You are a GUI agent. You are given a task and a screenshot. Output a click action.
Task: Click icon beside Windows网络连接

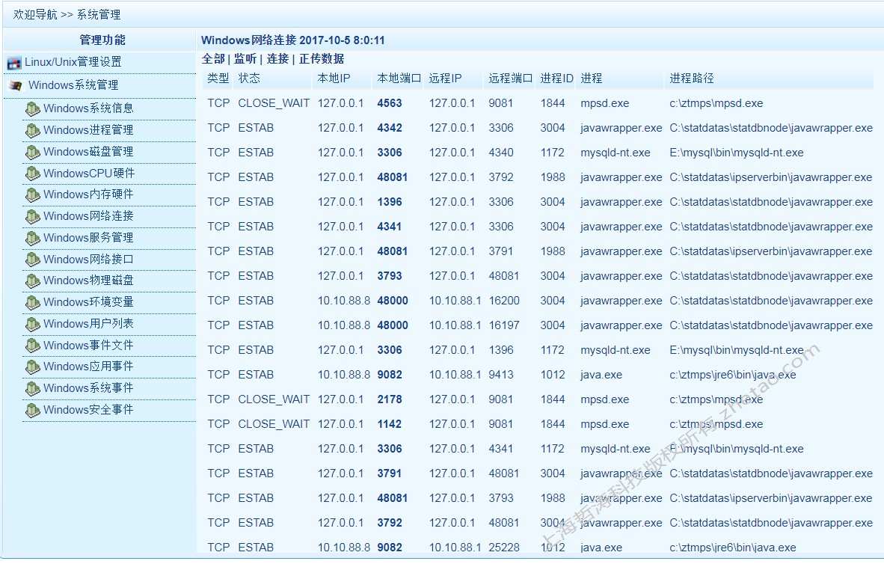(33, 216)
